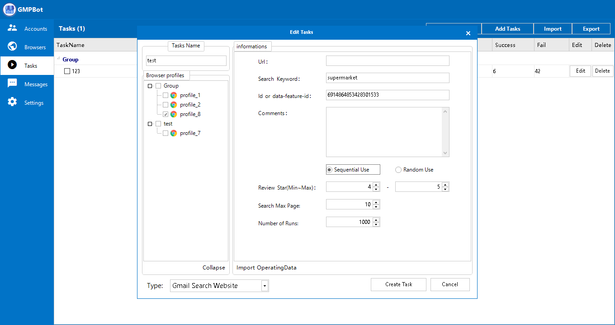This screenshot has width=615, height=325.
Task: Open Accounts from the sidebar
Action: click(x=27, y=28)
